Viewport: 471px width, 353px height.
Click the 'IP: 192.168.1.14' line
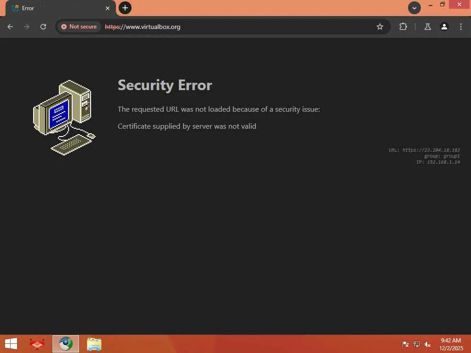[438, 162]
